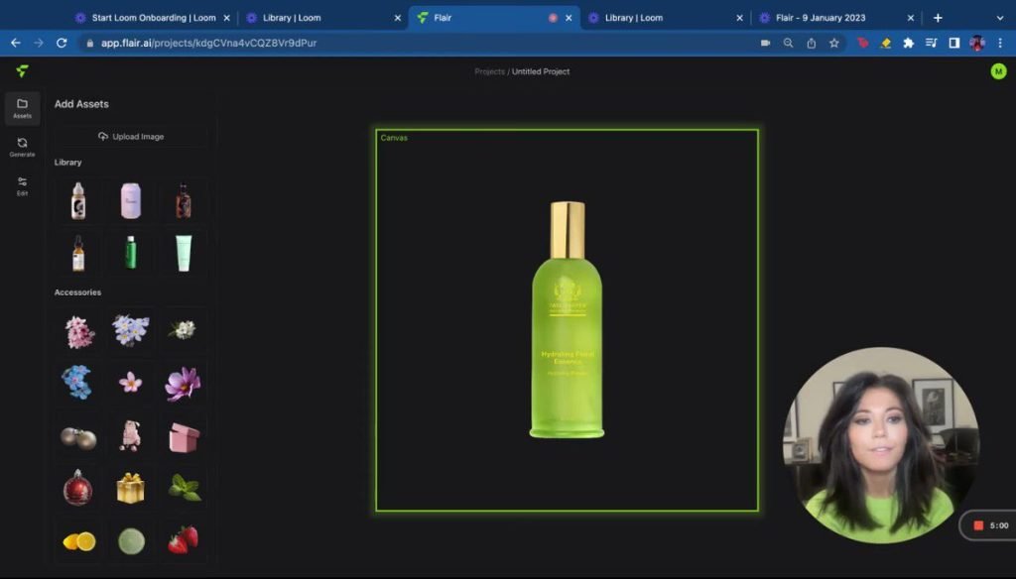Open the green M user avatar menu

point(998,71)
